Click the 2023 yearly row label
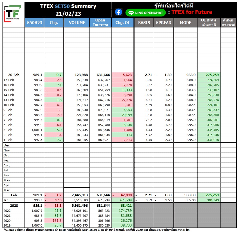The image size is (239, 232). click(14, 206)
